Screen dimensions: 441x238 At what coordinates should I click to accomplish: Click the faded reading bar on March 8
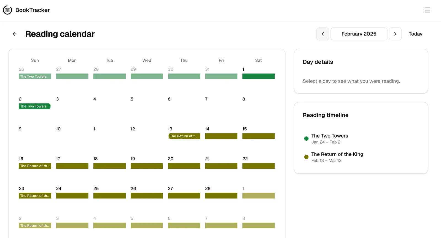pos(258,225)
